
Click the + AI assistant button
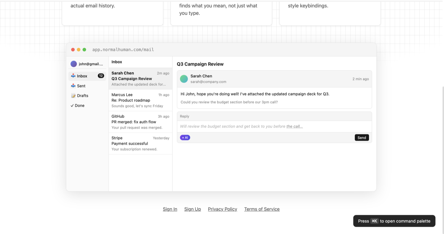coord(185,137)
